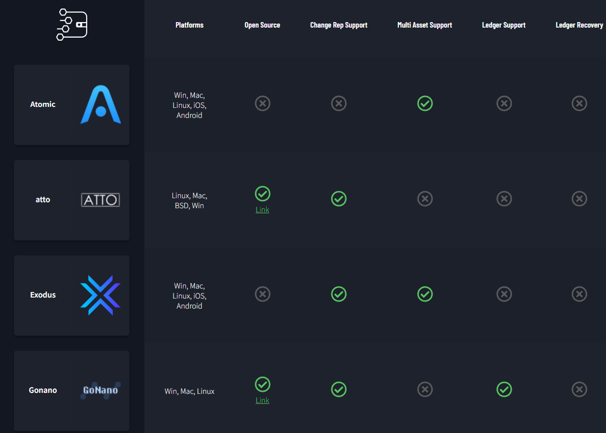This screenshot has height=433, width=606.
Task: Select the Gonano wallet name
Action: [x=43, y=390]
